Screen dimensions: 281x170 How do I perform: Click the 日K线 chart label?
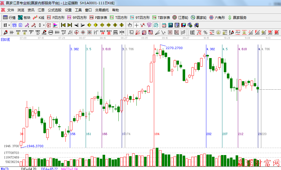coord(5,39)
